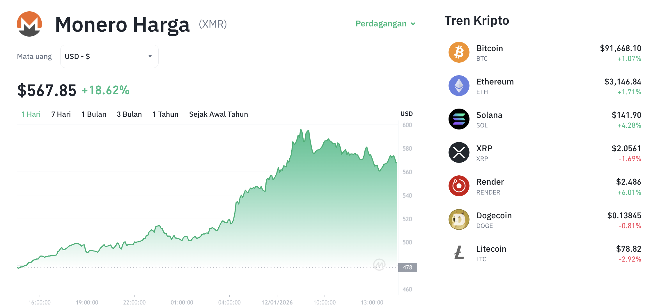This screenshot has height=306, width=645.
Task: Open the USD - $ currency selector
Action: [x=109, y=56]
